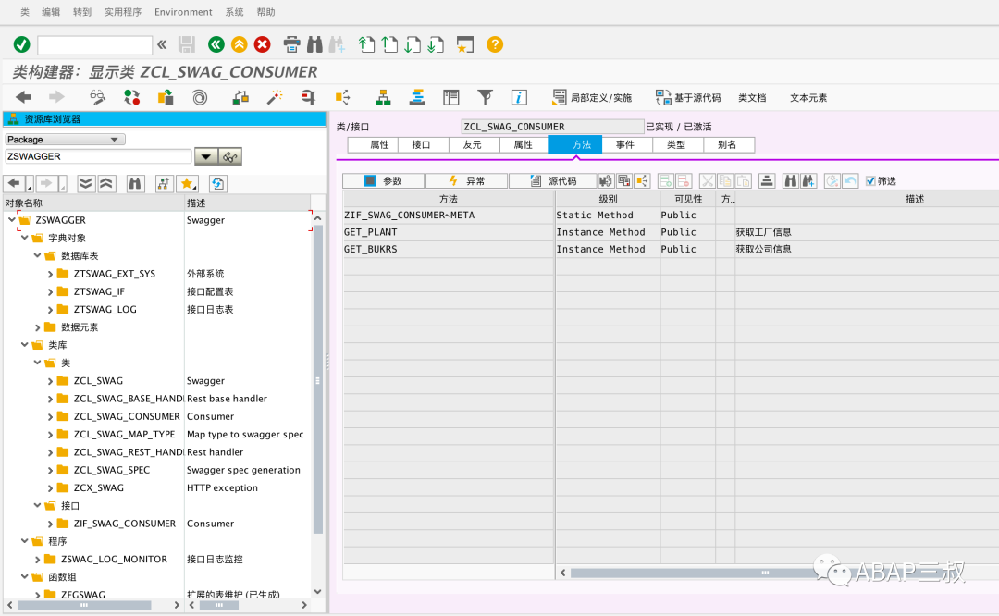Click the Display/Change glasses-pencil icon

(97, 97)
